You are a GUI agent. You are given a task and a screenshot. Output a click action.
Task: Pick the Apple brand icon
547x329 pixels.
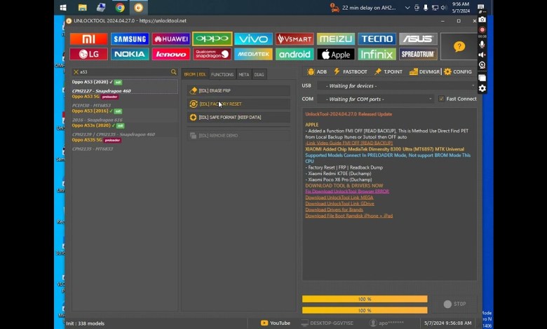[335, 54]
